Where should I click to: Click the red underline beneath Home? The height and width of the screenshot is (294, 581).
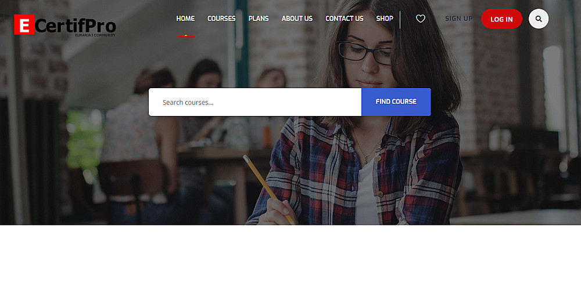tap(186, 36)
